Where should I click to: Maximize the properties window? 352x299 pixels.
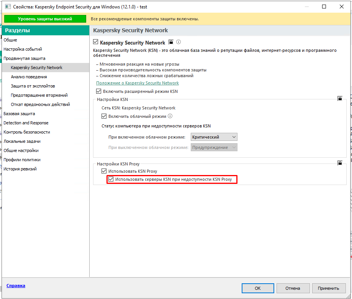[x=324, y=7]
